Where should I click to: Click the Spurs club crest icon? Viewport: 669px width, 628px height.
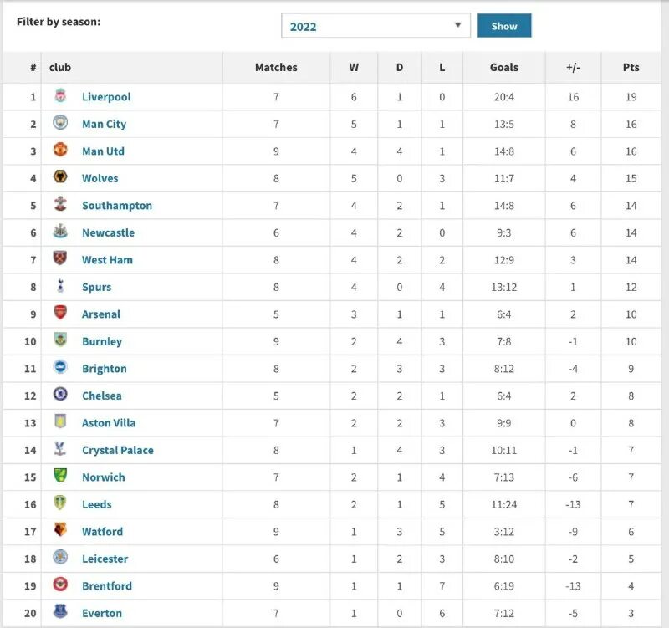(60, 287)
